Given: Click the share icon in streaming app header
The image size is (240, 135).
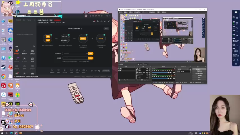Looking at the screenshot, I should coord(109,22).
